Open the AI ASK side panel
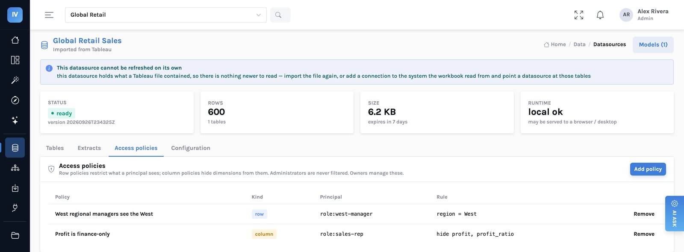Image resolution: width=684 pixels, height=252 pixels. (675, 214)
